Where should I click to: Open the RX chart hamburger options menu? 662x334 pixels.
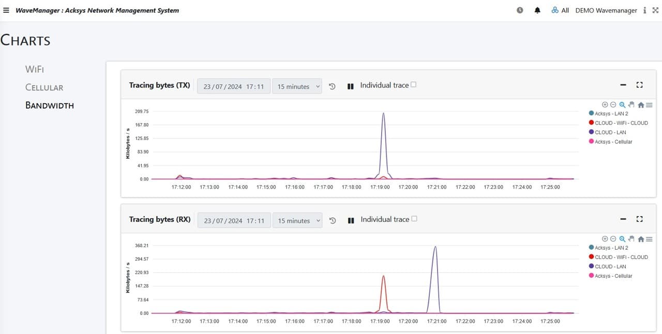(x=649, y=239)
